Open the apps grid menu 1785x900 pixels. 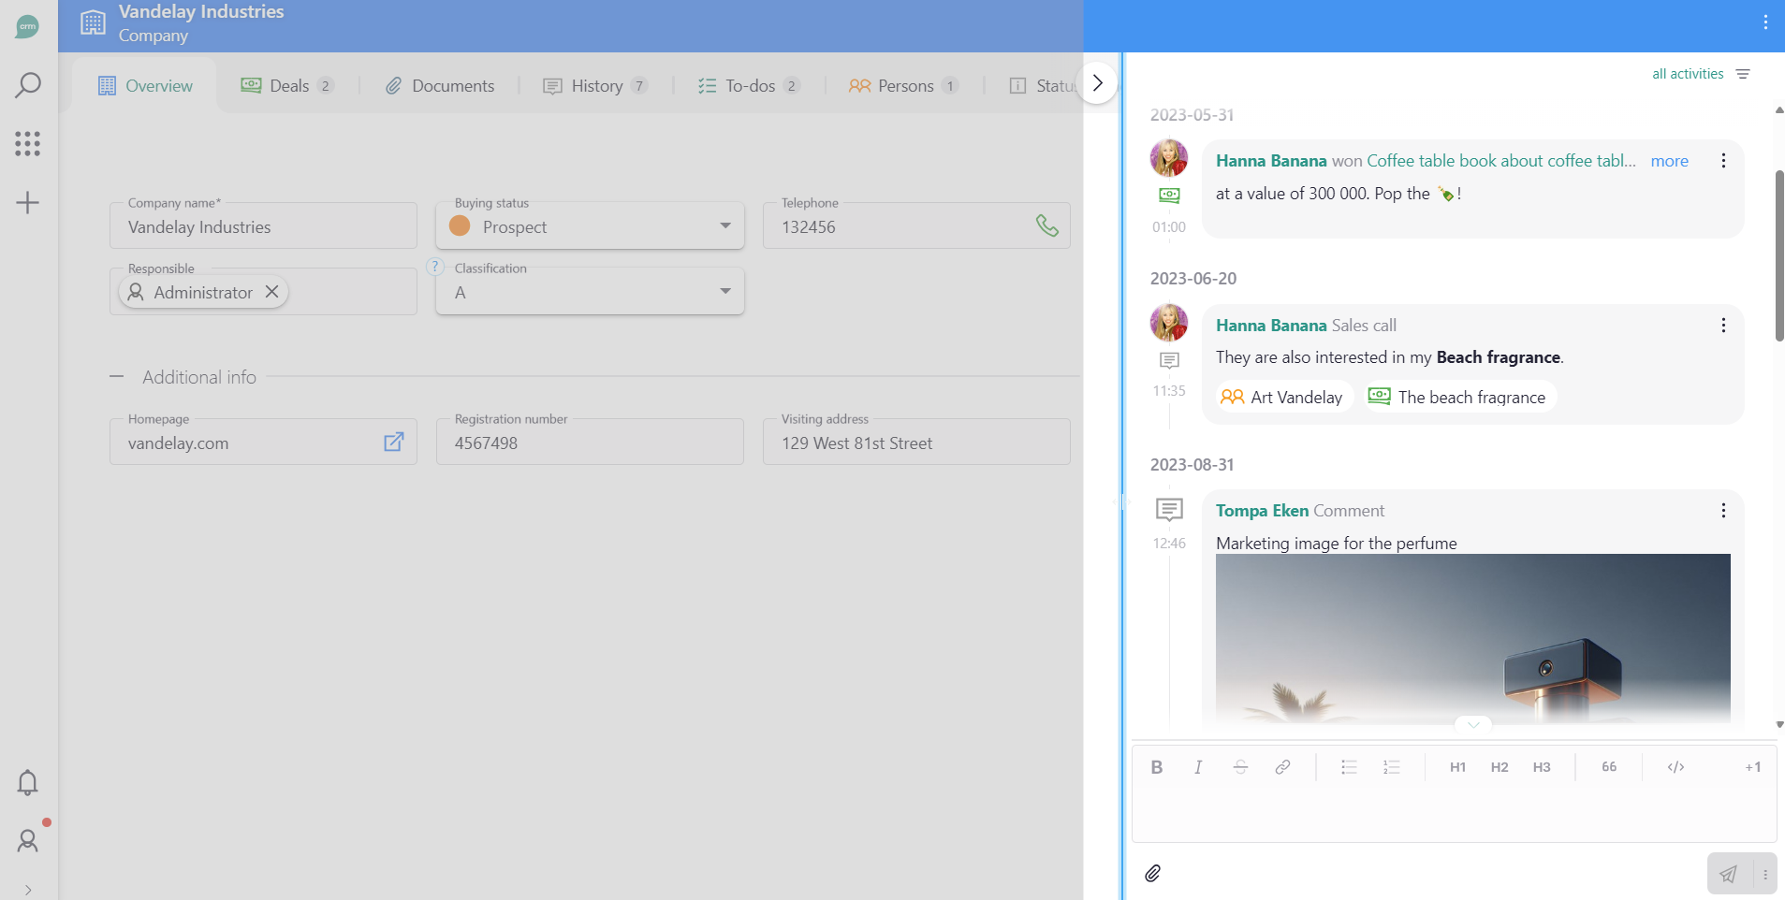coord(28,143)
